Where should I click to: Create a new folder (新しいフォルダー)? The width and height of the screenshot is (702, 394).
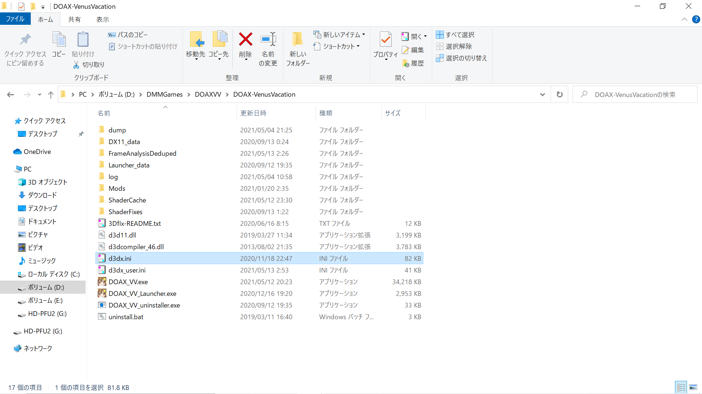pos(298,49)
